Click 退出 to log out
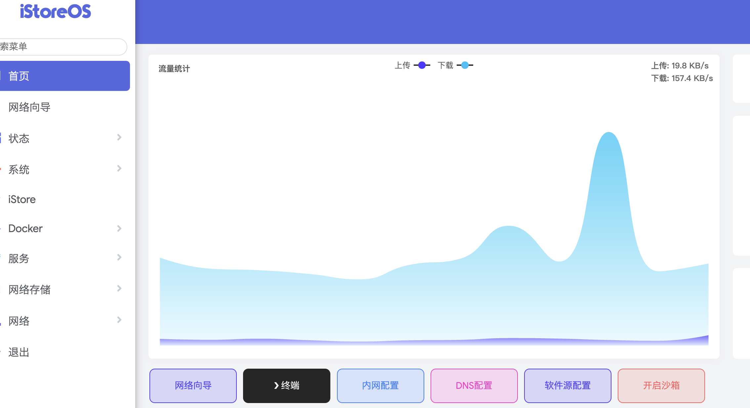Screen dimensions: 750x408 (19, 352)
